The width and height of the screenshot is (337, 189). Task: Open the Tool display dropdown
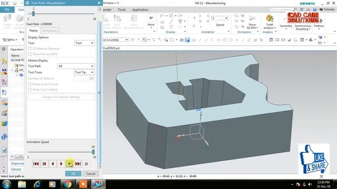click(x=84, y=43)
